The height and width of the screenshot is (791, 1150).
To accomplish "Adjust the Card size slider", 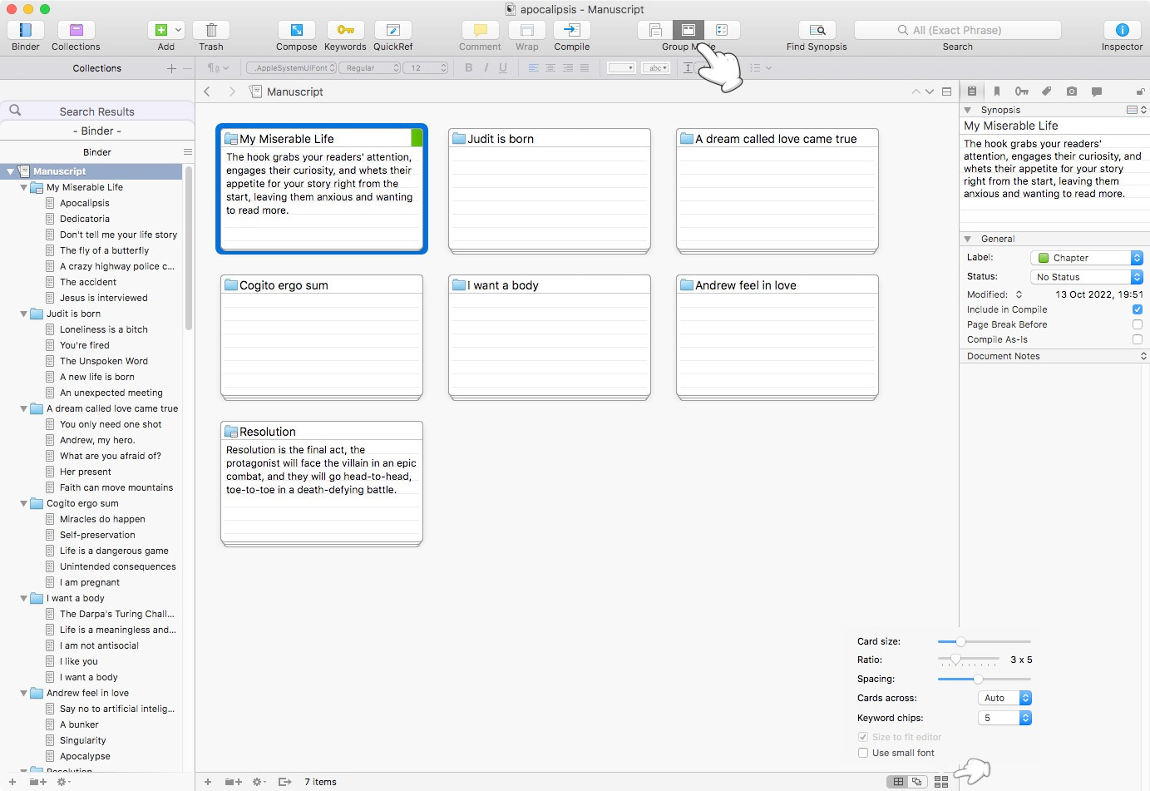I will pyautogui.click(x=960, y=641).
